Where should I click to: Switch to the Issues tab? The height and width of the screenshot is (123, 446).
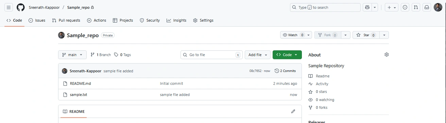(x=37, y=20)
